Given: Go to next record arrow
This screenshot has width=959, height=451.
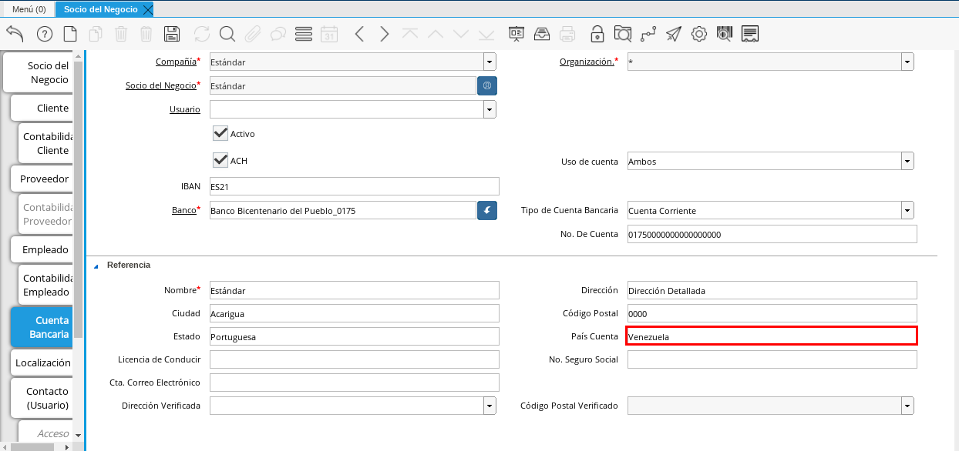Looking at the screenshot, I should [385, 34].
